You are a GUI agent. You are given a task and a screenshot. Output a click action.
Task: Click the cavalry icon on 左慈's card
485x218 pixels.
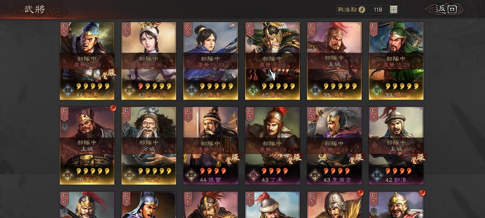[126, 126]
